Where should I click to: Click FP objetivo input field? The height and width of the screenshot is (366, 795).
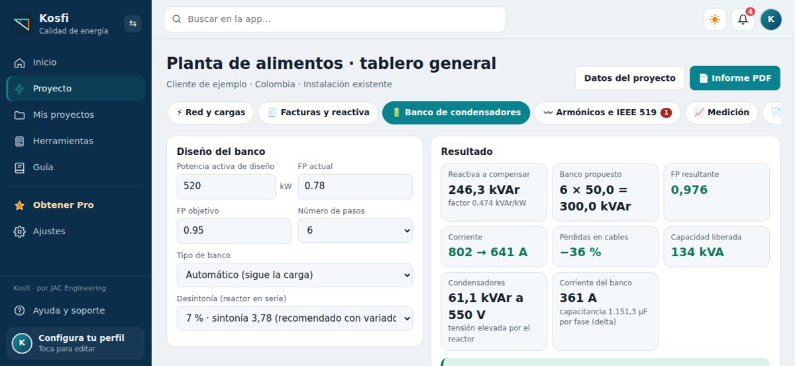tap(234, 231)
